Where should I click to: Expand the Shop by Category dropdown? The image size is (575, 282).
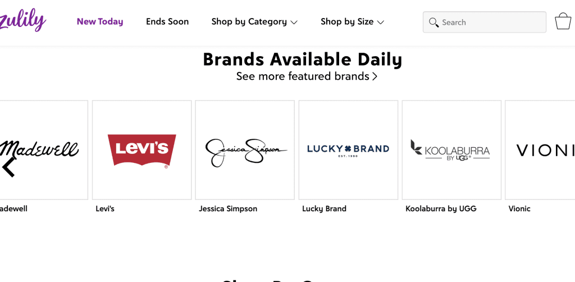click(254, 22)
